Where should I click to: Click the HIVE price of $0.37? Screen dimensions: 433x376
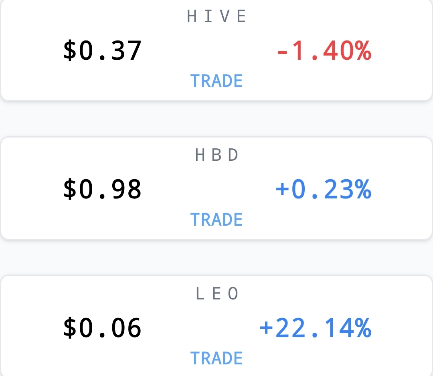(103, 50)
